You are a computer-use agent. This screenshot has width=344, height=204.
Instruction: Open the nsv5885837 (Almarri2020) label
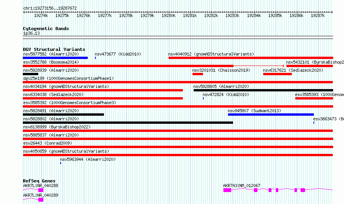click(x=51, y=135)
